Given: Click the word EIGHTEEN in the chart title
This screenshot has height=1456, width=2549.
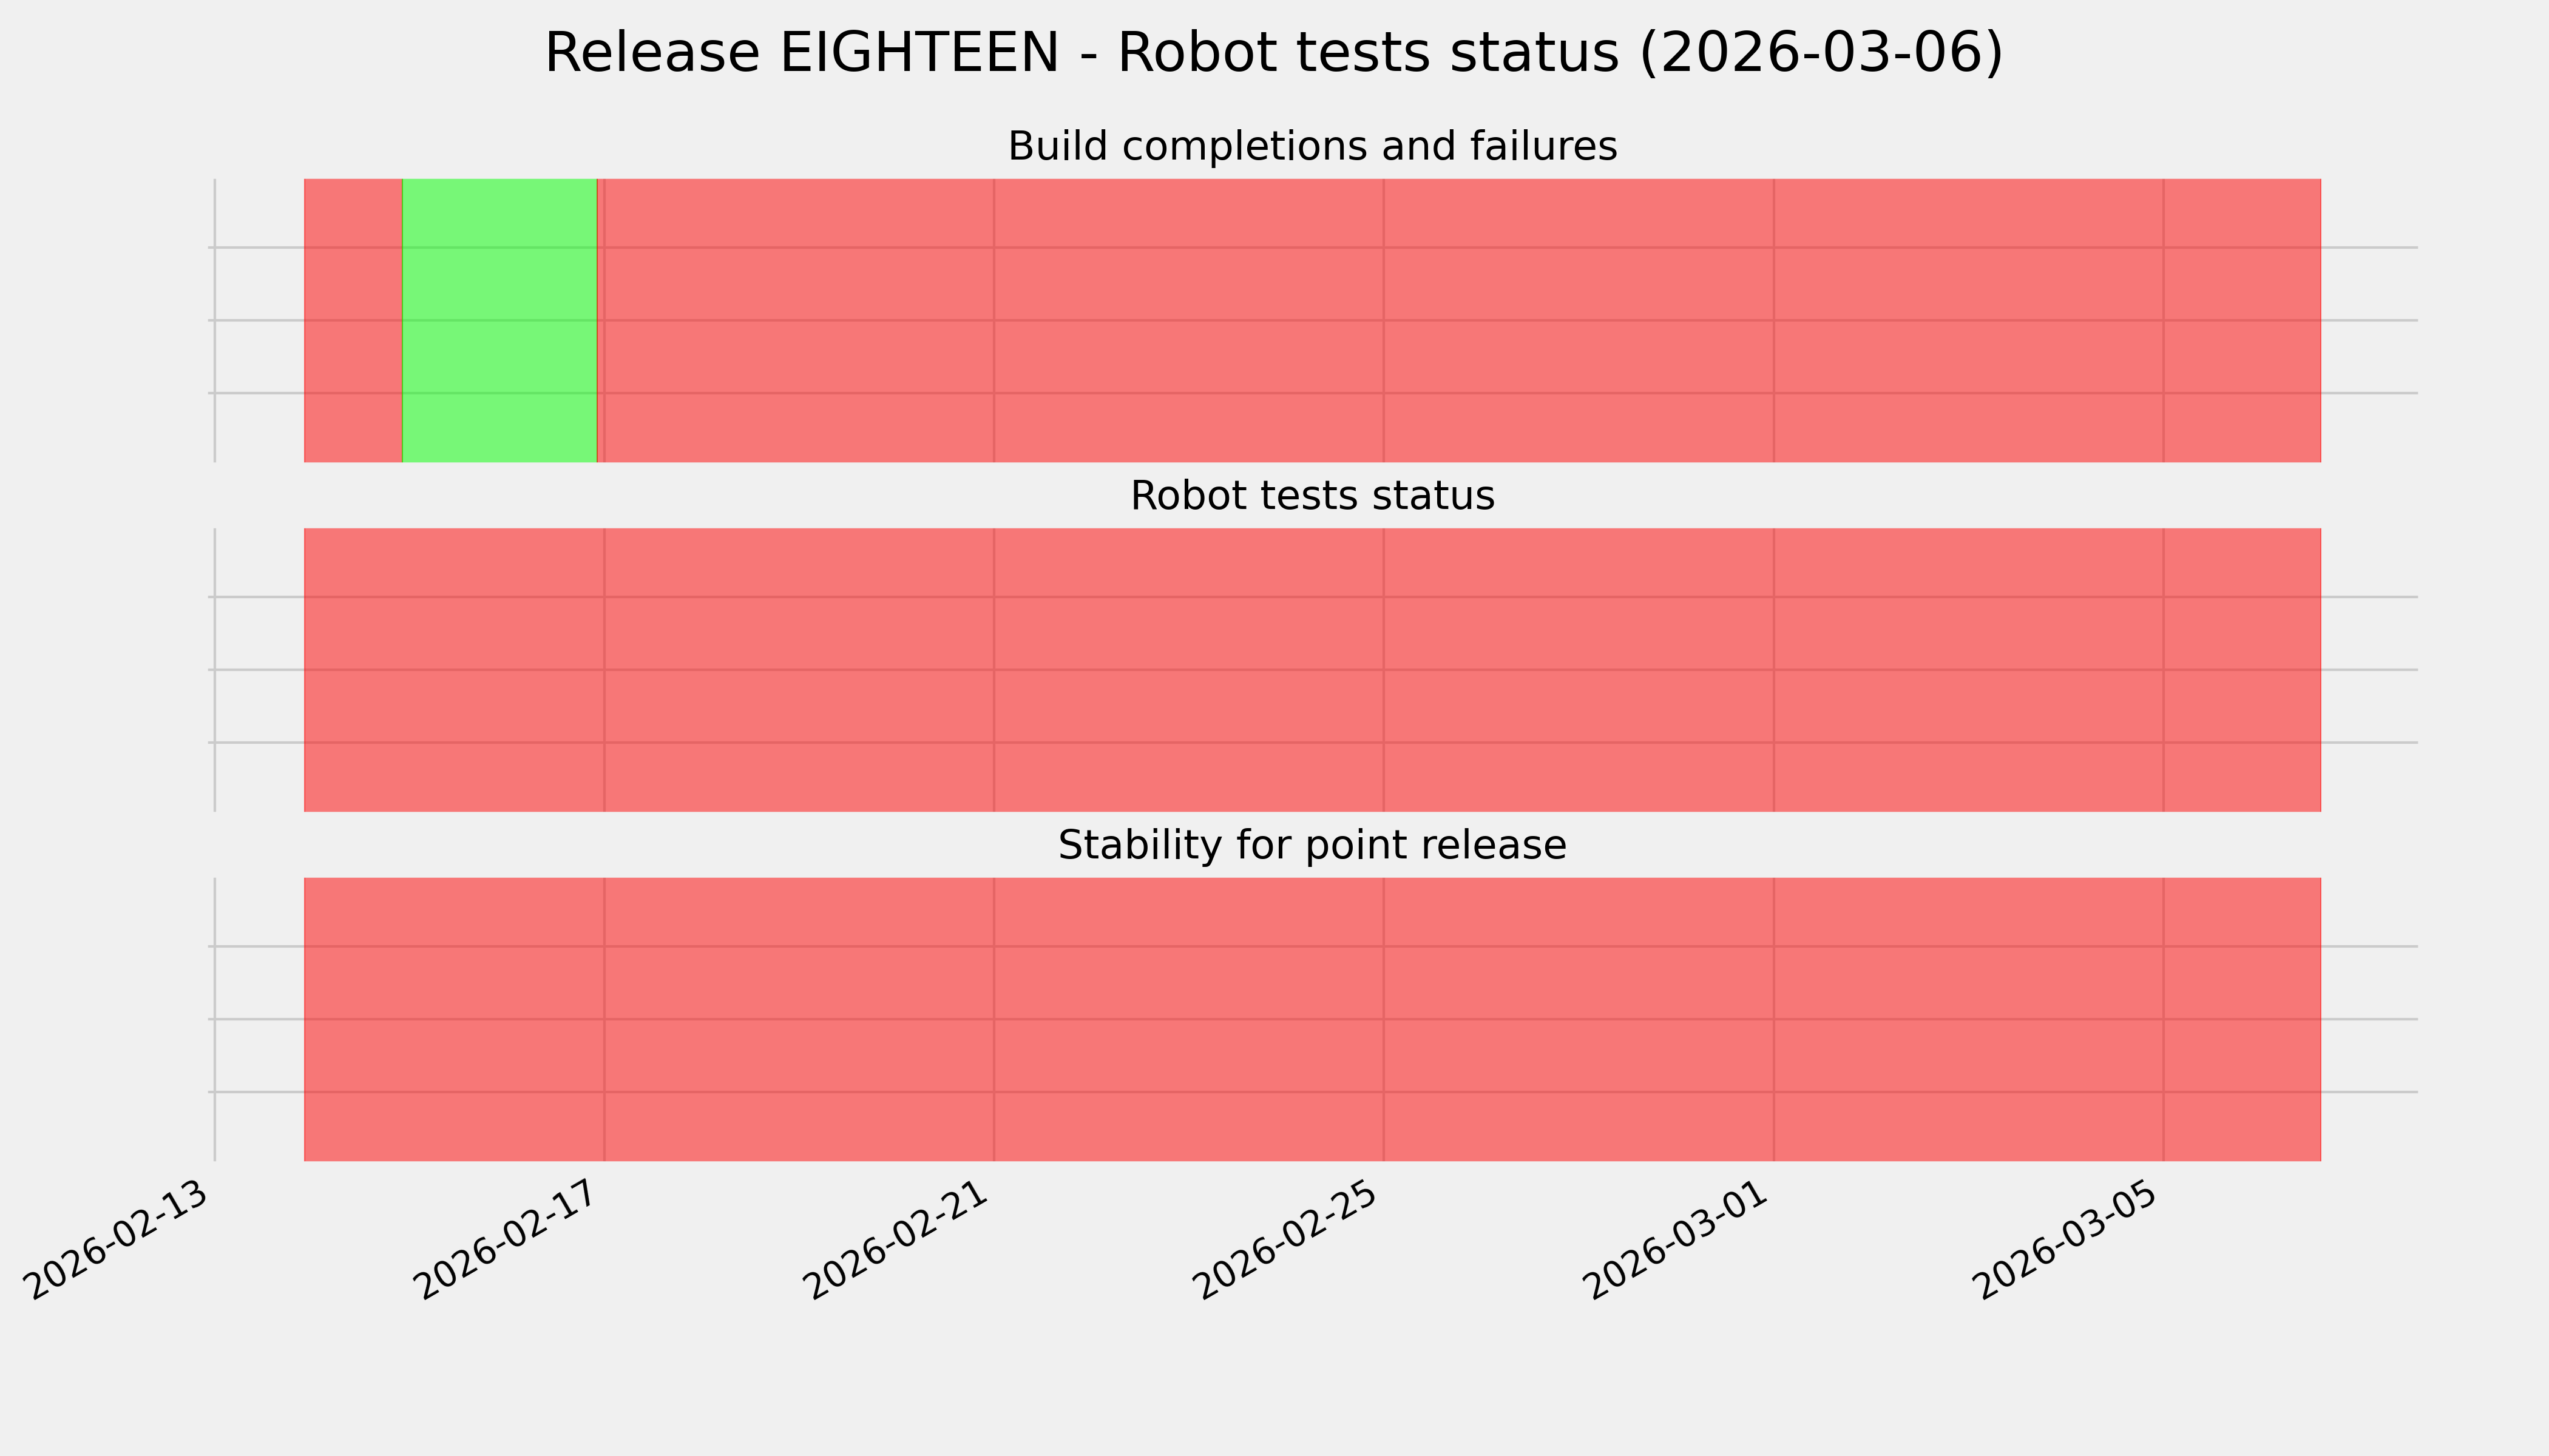Looking at the screenshot, I should click(x=918, y=53).
